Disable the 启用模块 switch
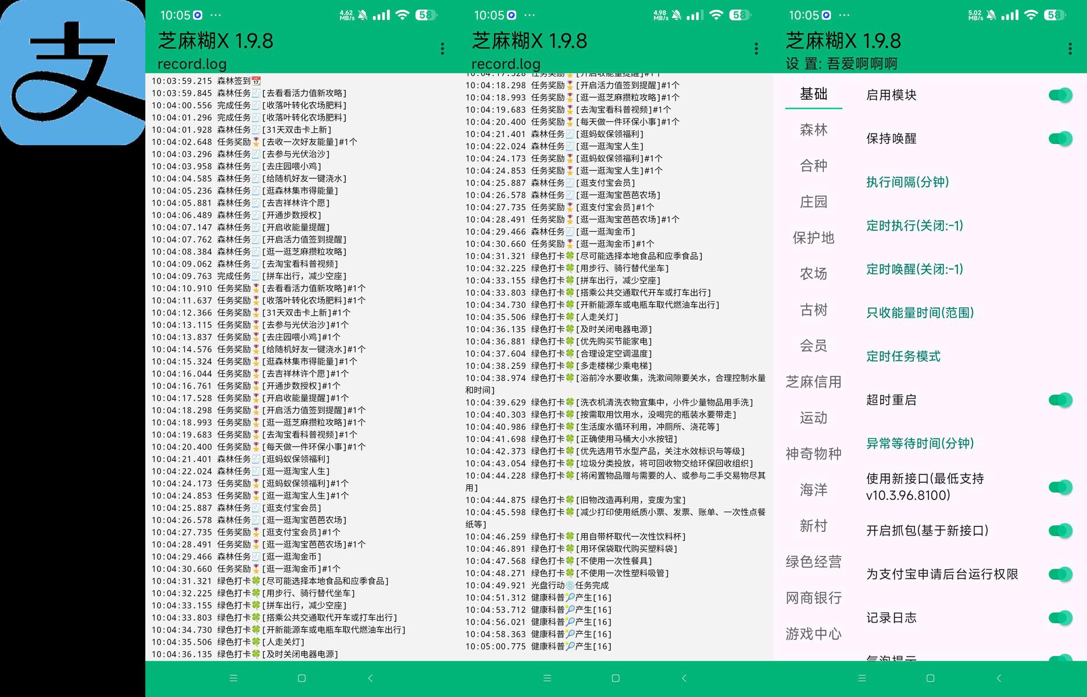 click(1060, 95)
